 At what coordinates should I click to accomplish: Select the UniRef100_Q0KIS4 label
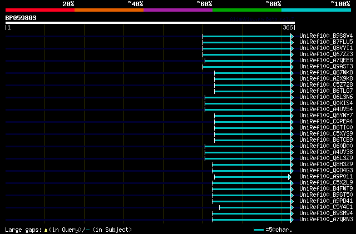pos(326,103)
